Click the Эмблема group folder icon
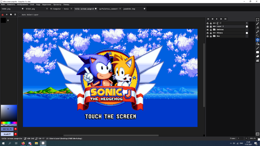Image resolution: width=260 pixels, height=146 pixels. tap(214, 30)
